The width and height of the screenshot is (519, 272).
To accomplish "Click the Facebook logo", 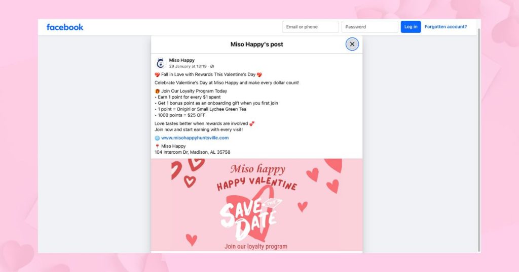I will 65,27.
